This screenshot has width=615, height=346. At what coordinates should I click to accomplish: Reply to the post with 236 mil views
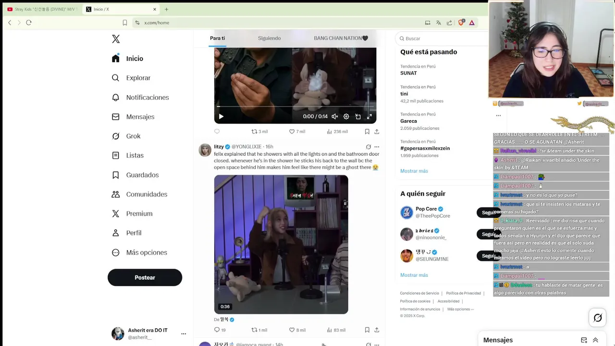coord(217,131)
